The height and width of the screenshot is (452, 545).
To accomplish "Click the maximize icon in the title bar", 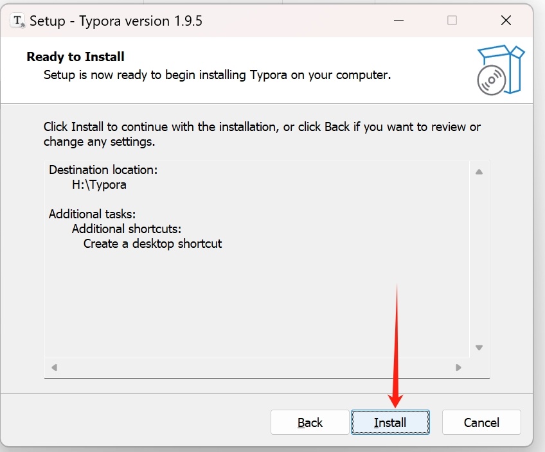I will coord(452,20).
